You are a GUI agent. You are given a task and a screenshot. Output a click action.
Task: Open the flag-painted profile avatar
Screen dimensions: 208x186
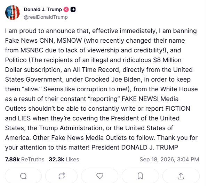(x=13, y=12)
